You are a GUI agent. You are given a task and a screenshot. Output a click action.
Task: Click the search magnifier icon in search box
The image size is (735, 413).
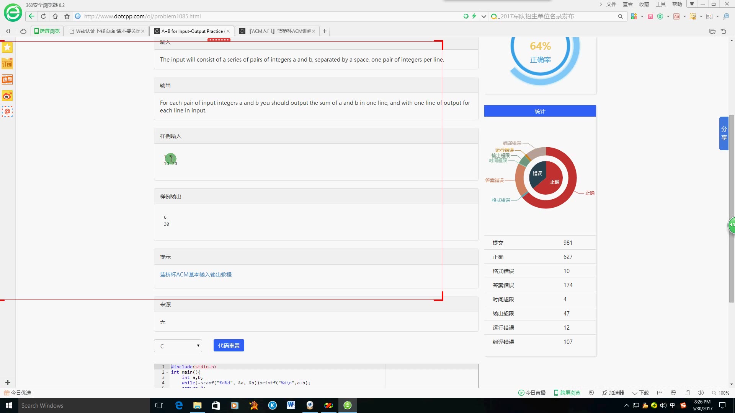[x=620, y=16]
